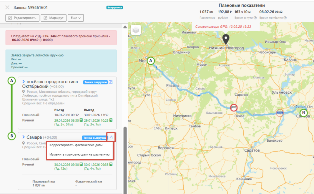Click the black GPS pin near Нижний Новгород

[226, 39]
